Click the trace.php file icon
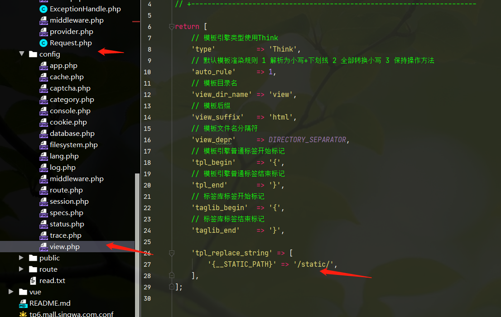Screen dimensions: 501x317 (x=43, y=235)
